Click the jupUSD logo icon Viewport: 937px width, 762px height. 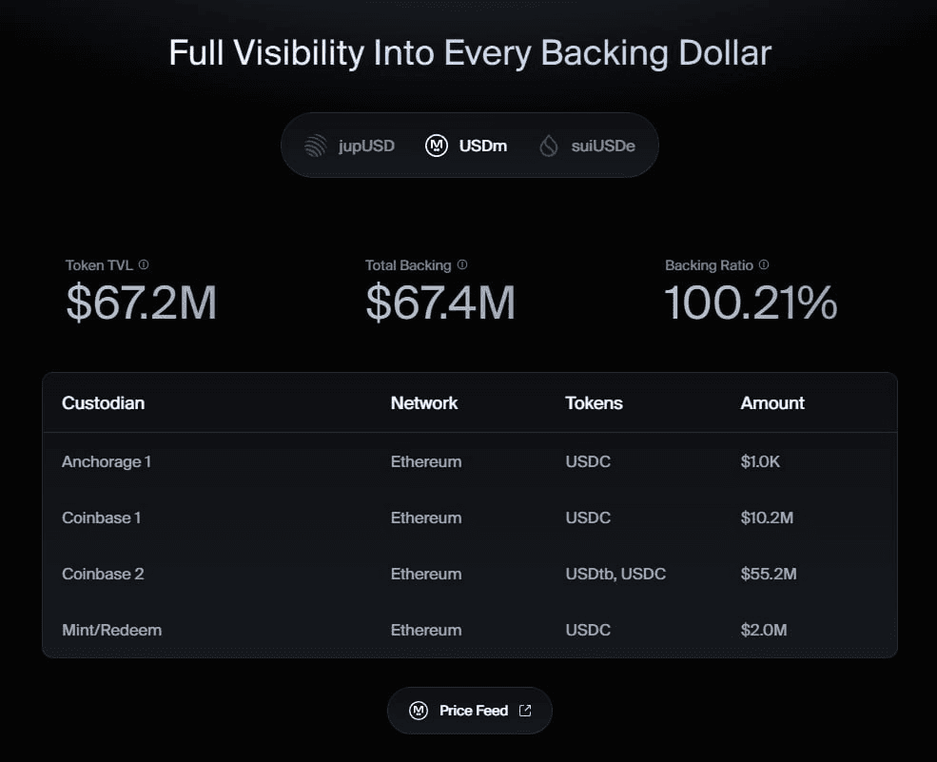coord(316,146)
